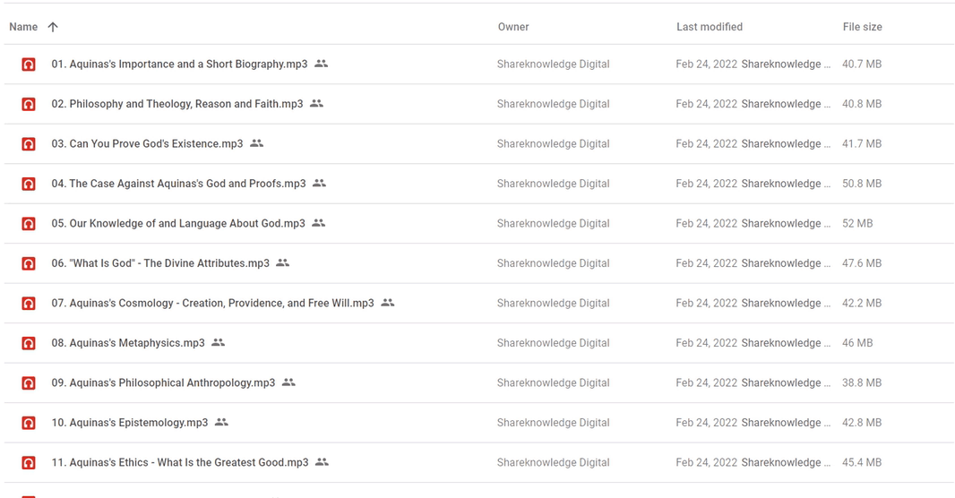Select the 09. Aquinas's Philosophical Anthropology.mp3 file
955x498 pixels.
click(163, 382)
